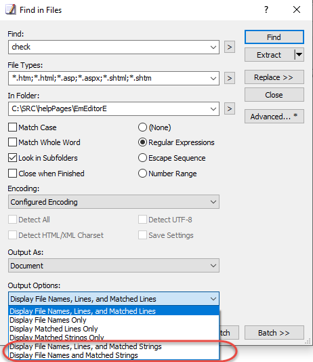The width and height of the screenshot is (313, 362).
Task: Tick Close when Finished checkbox
Action: click(x=12, y=174)
